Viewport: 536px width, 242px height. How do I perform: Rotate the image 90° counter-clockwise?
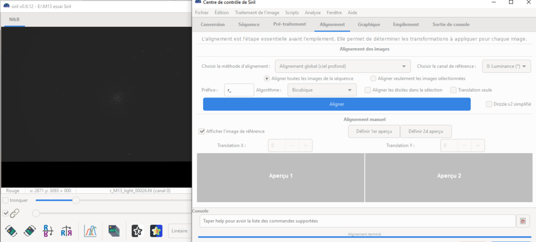[11, 231]
